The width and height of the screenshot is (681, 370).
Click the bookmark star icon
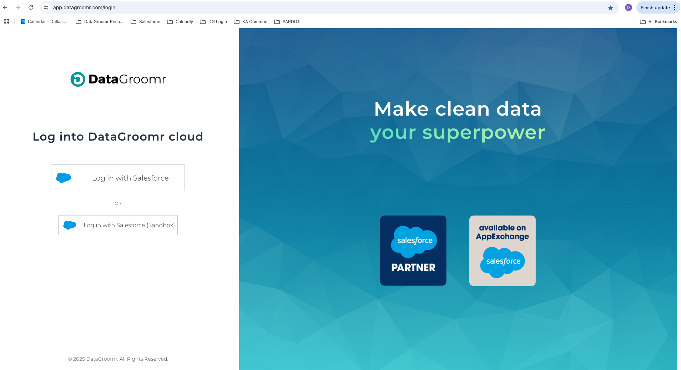click(611, 7)
